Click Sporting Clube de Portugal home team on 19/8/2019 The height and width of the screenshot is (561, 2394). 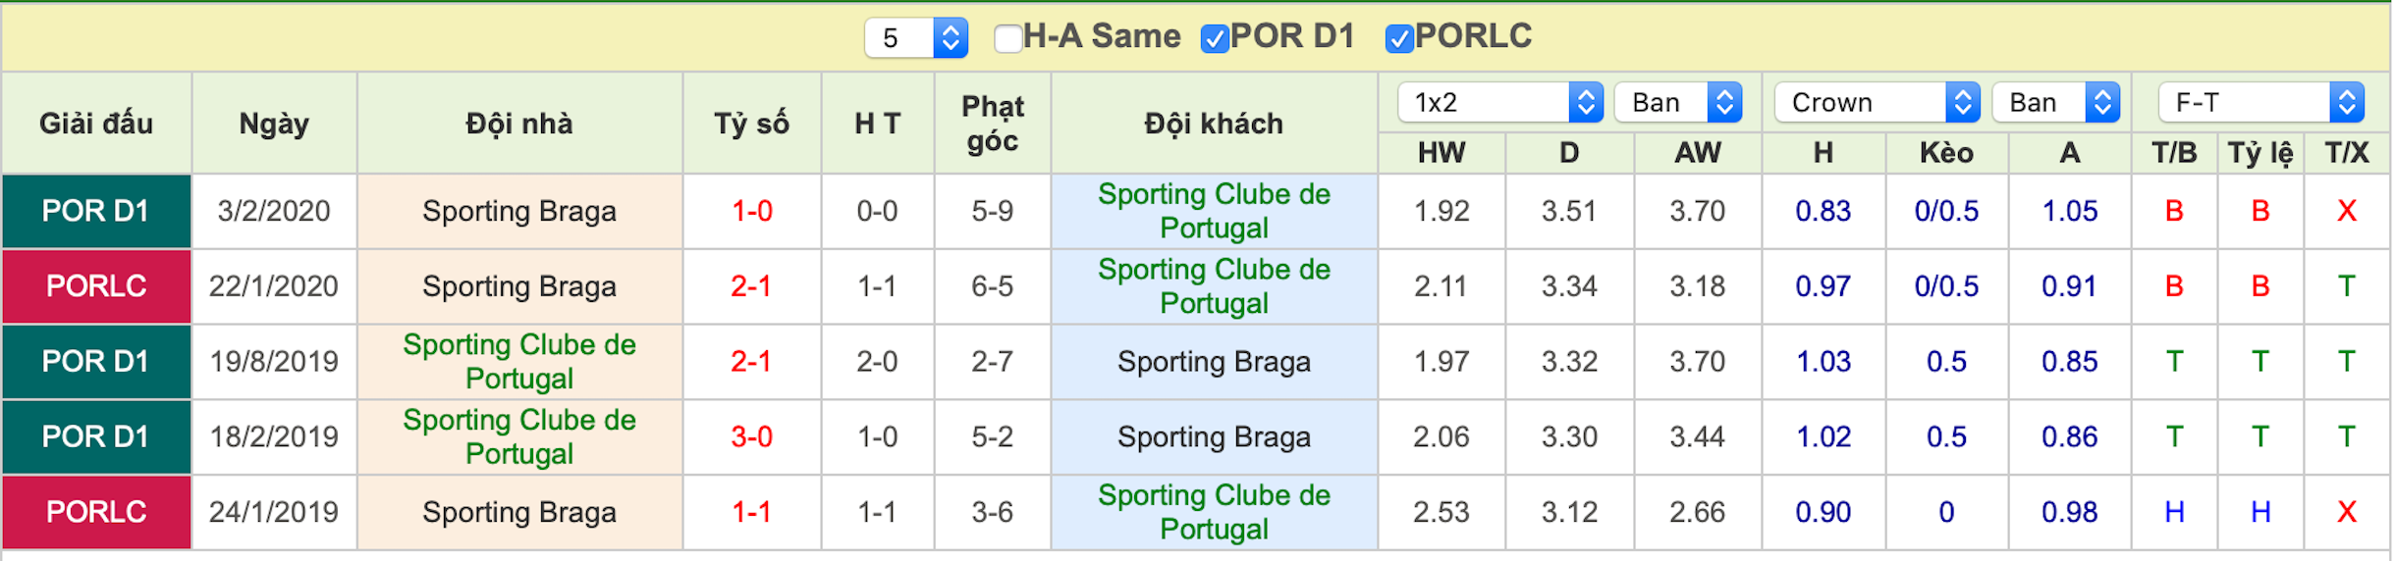519,361
